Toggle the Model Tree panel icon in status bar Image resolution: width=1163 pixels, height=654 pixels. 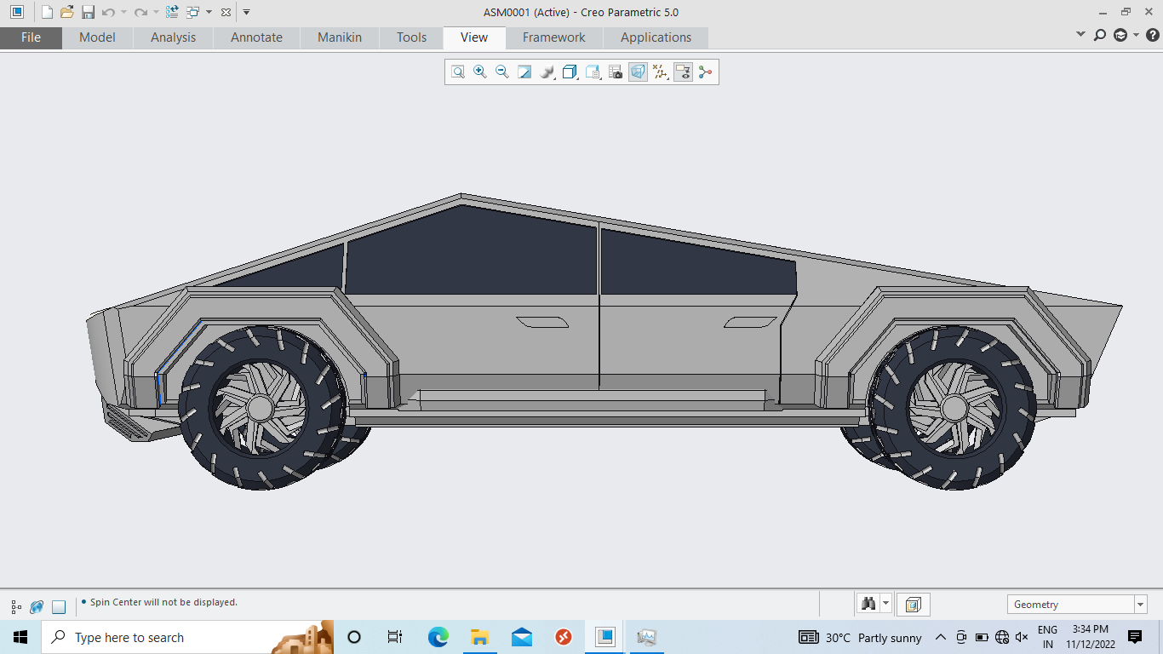click(16, 607)
